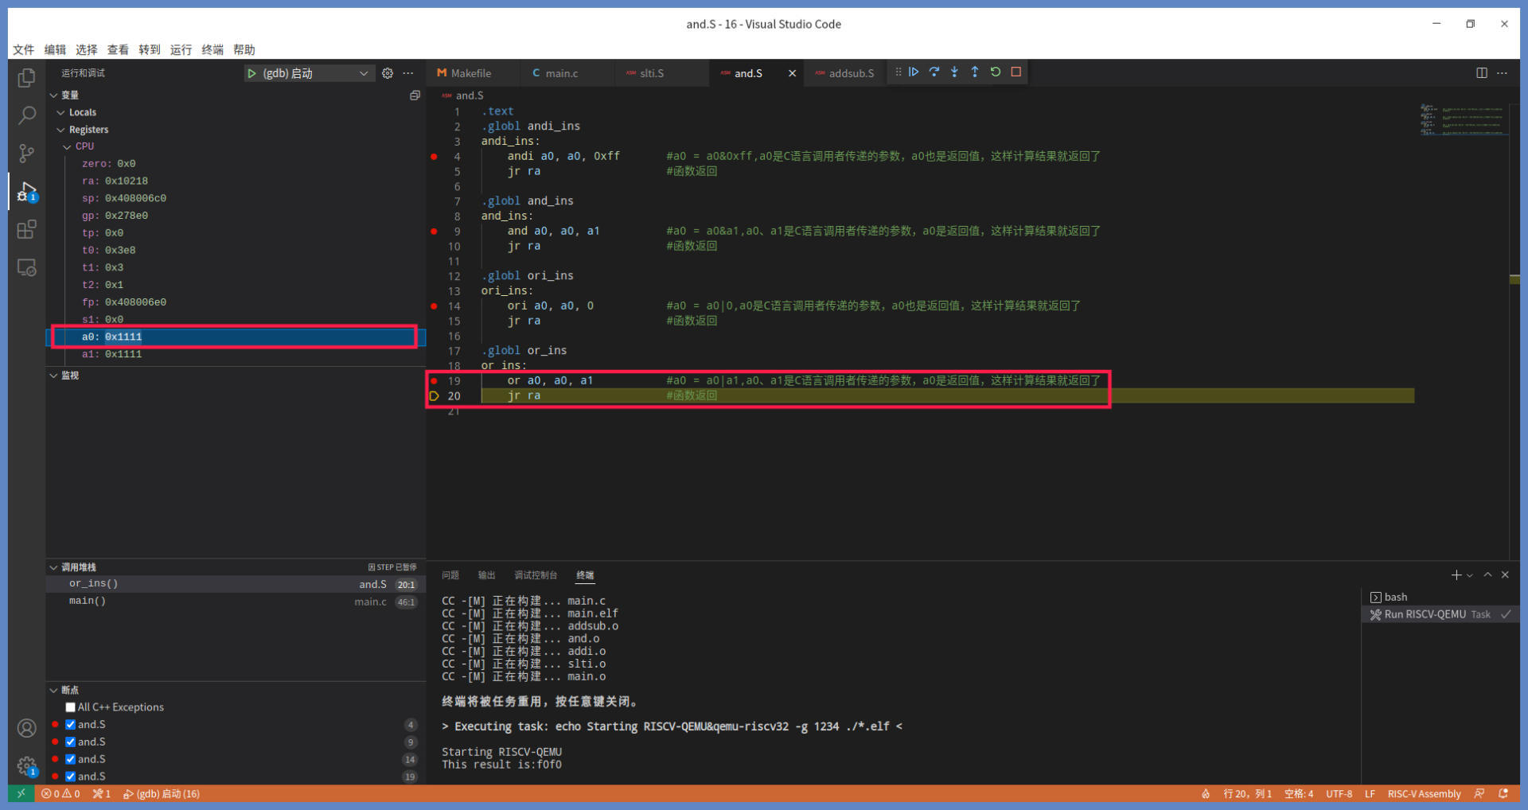1528x810 pixels.
Task: Restart the debug session
Action: click(996, 72)
